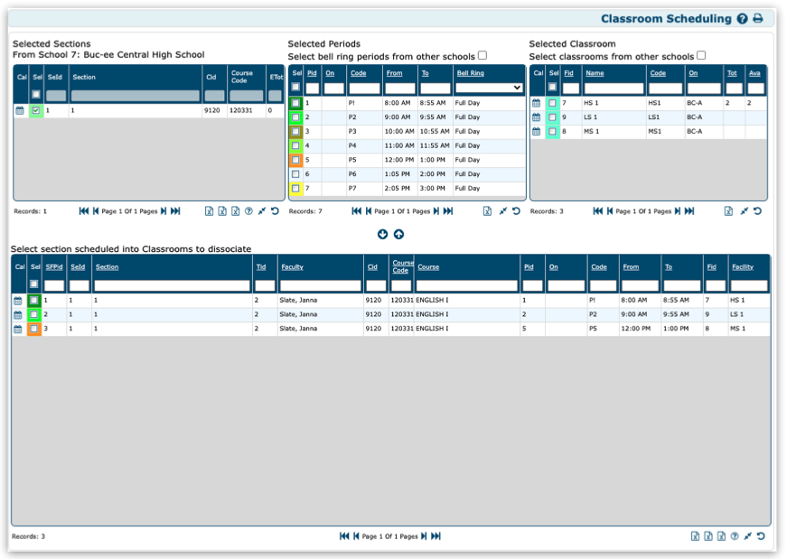Click the up arrow to dissociate sections
Screen dimensions: 787x559
[398, 235]
